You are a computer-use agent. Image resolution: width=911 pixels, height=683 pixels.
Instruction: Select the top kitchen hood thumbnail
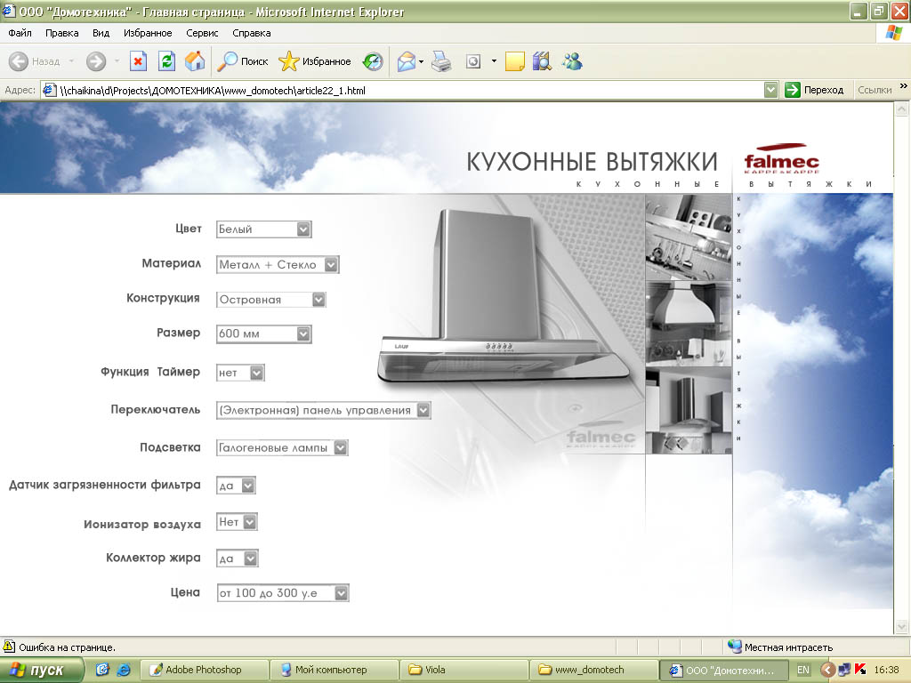(x=688, y=237)
